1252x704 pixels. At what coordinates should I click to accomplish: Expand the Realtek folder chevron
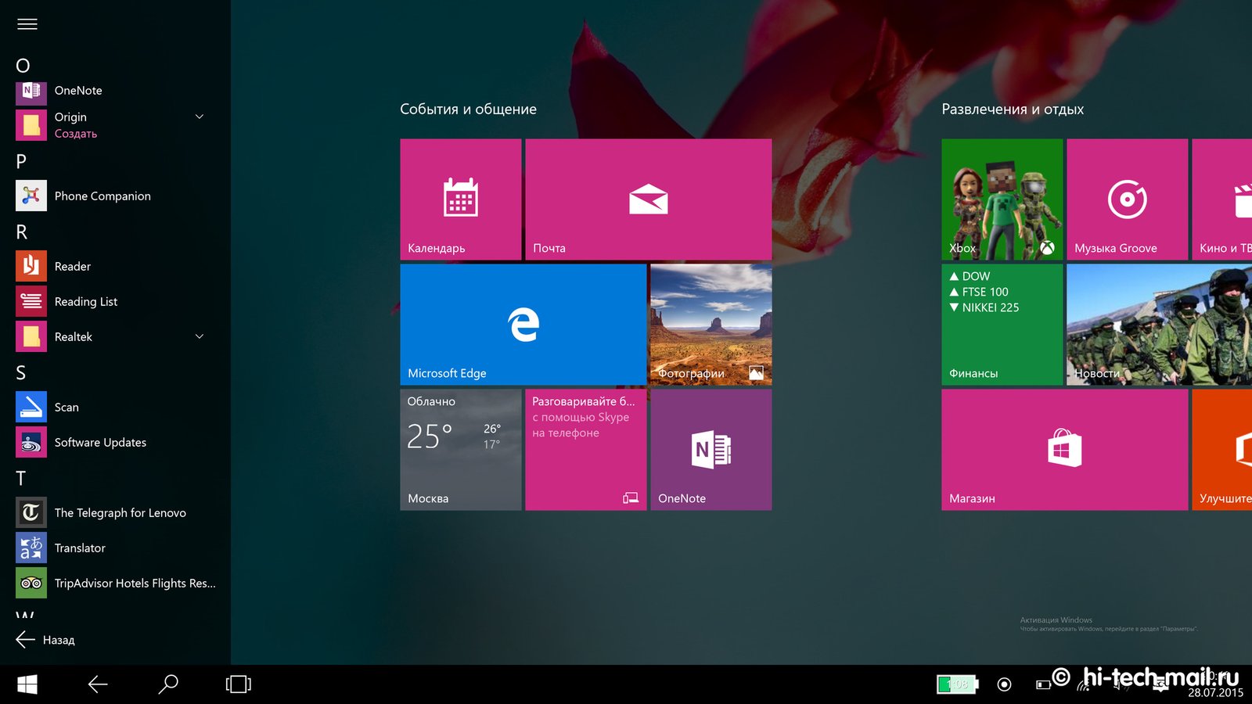[x=200, y=336]
